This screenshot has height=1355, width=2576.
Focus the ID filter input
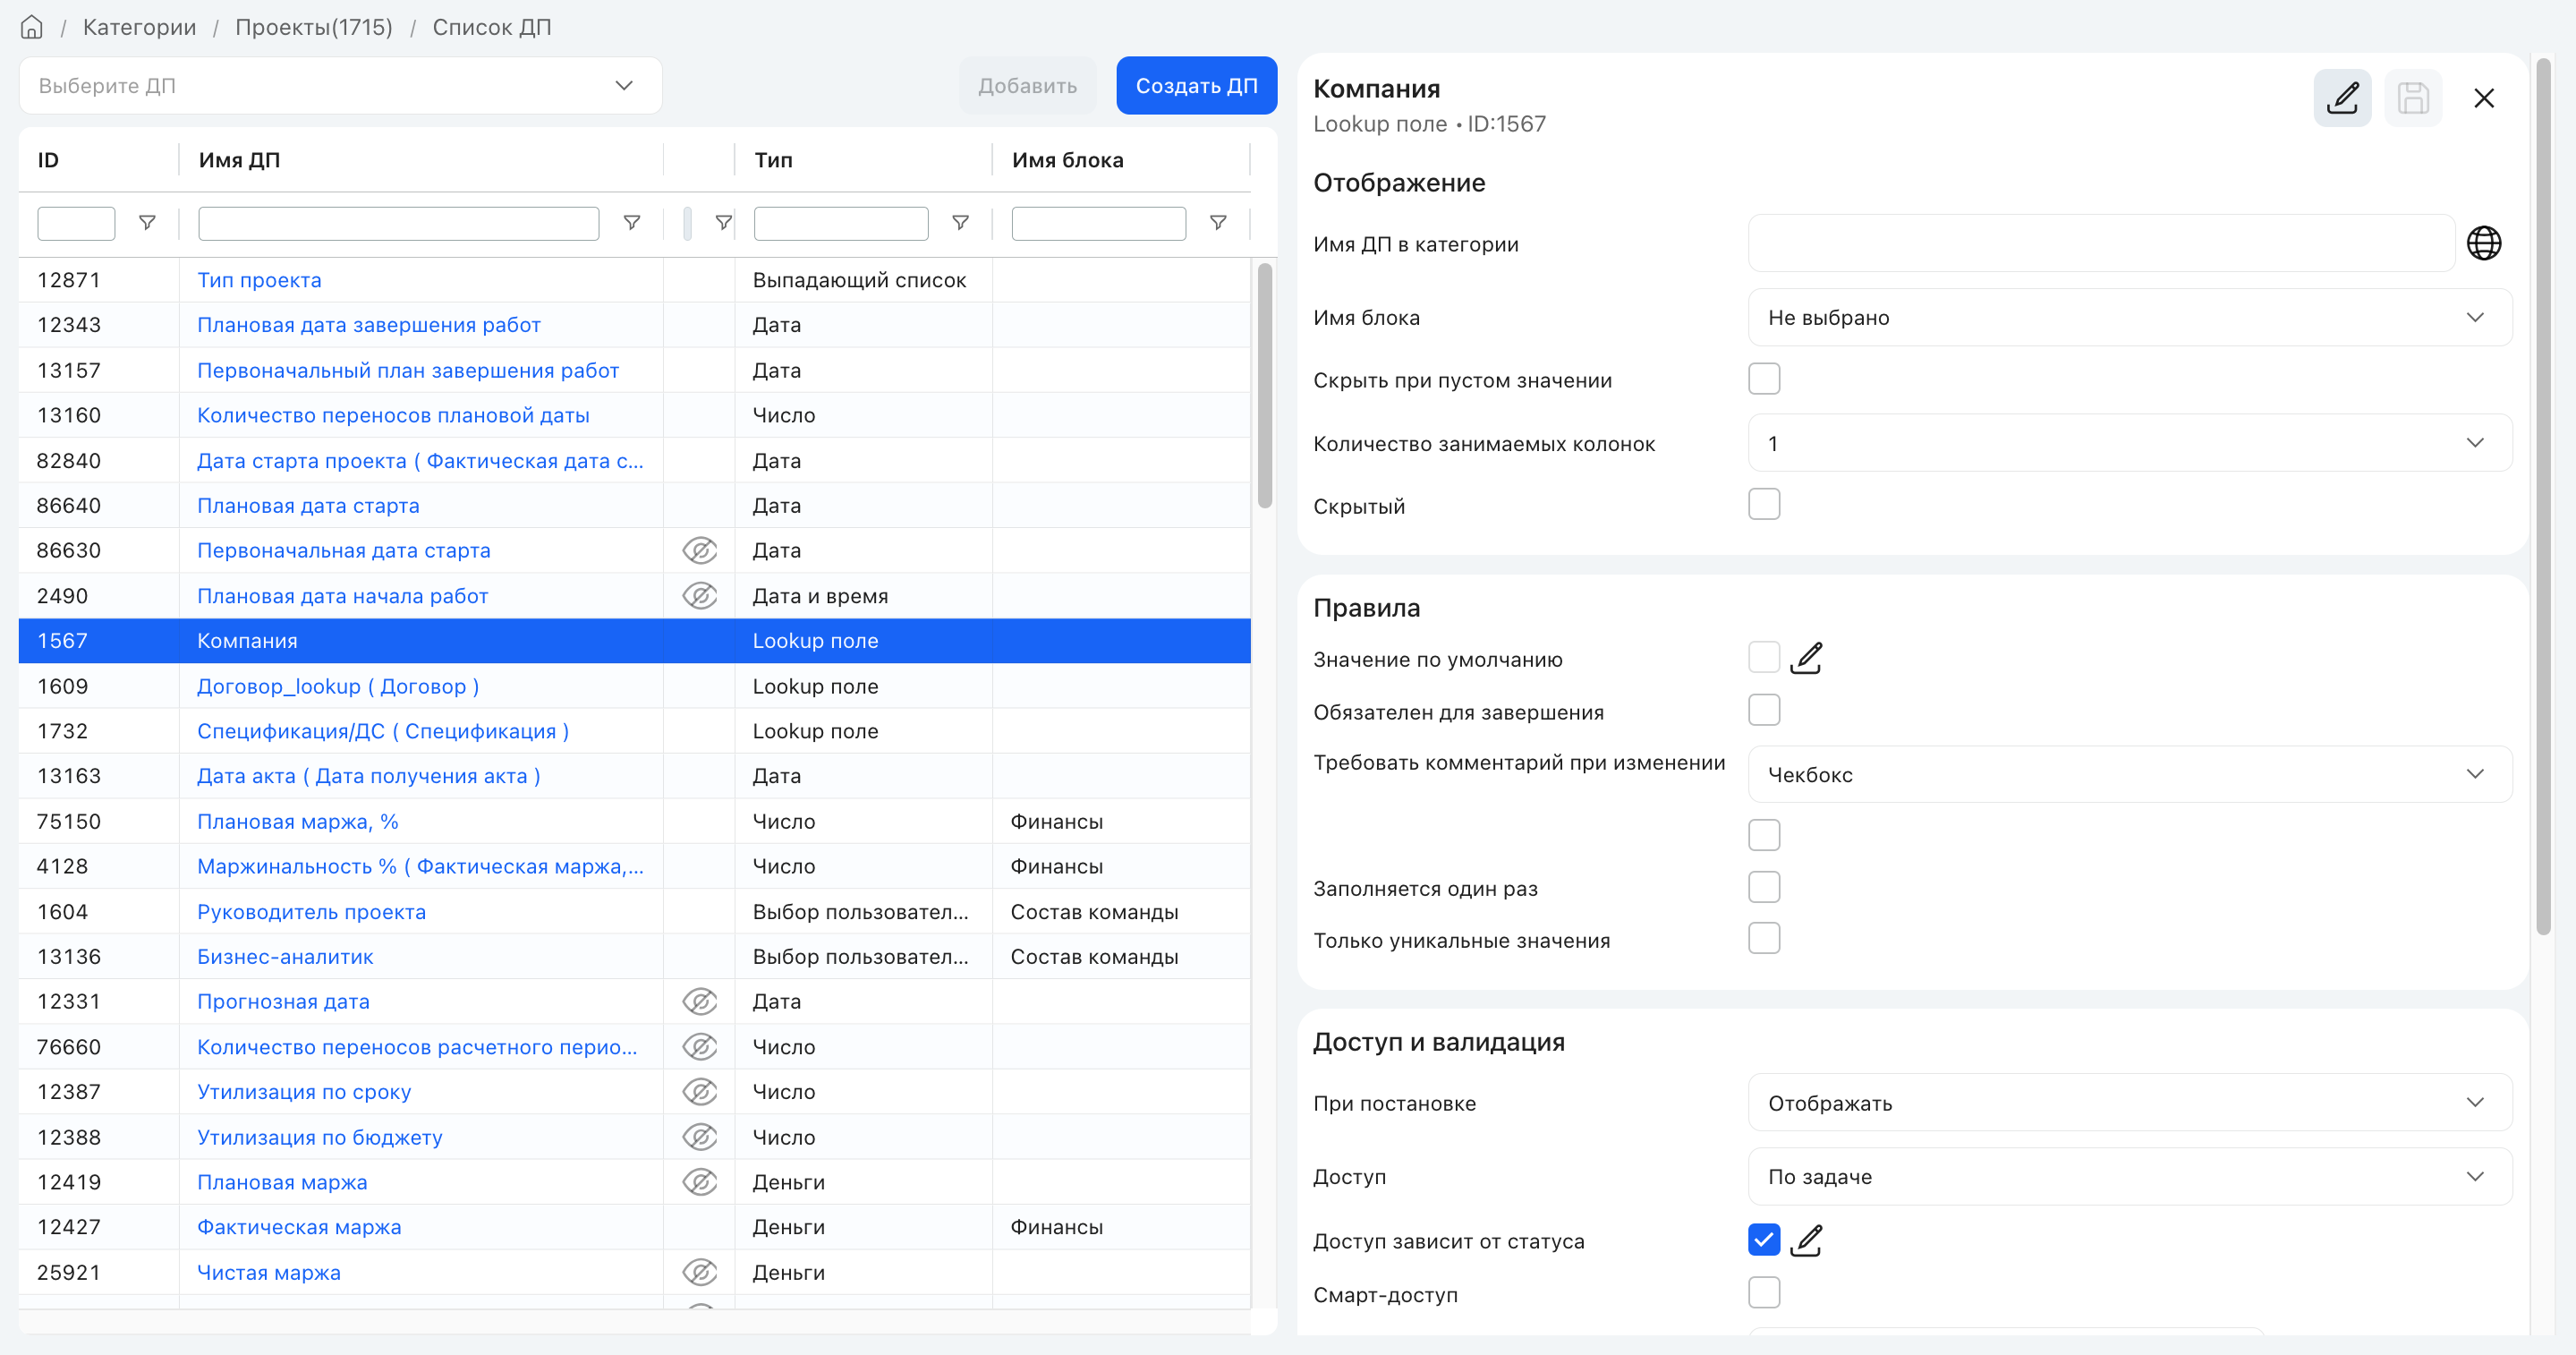click(76, 223)
